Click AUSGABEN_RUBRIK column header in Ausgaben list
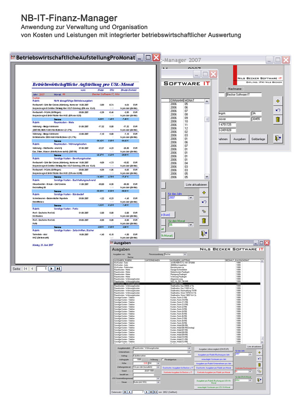 tap(129, 260)
